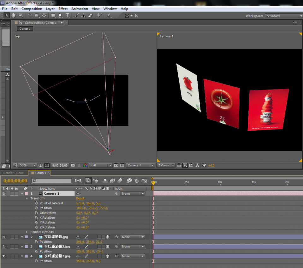
Task: Pick the Eraser tool
Action: pos(91,15)
